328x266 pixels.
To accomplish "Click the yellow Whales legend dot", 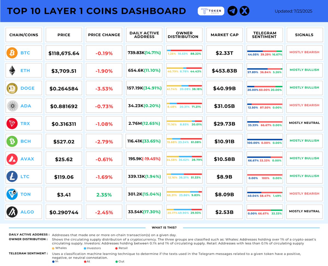I will [53, 248].
